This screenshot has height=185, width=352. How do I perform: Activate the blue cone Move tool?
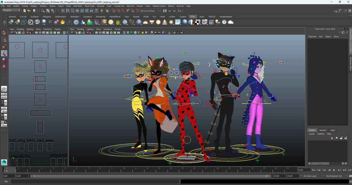(x=4, y=53)
